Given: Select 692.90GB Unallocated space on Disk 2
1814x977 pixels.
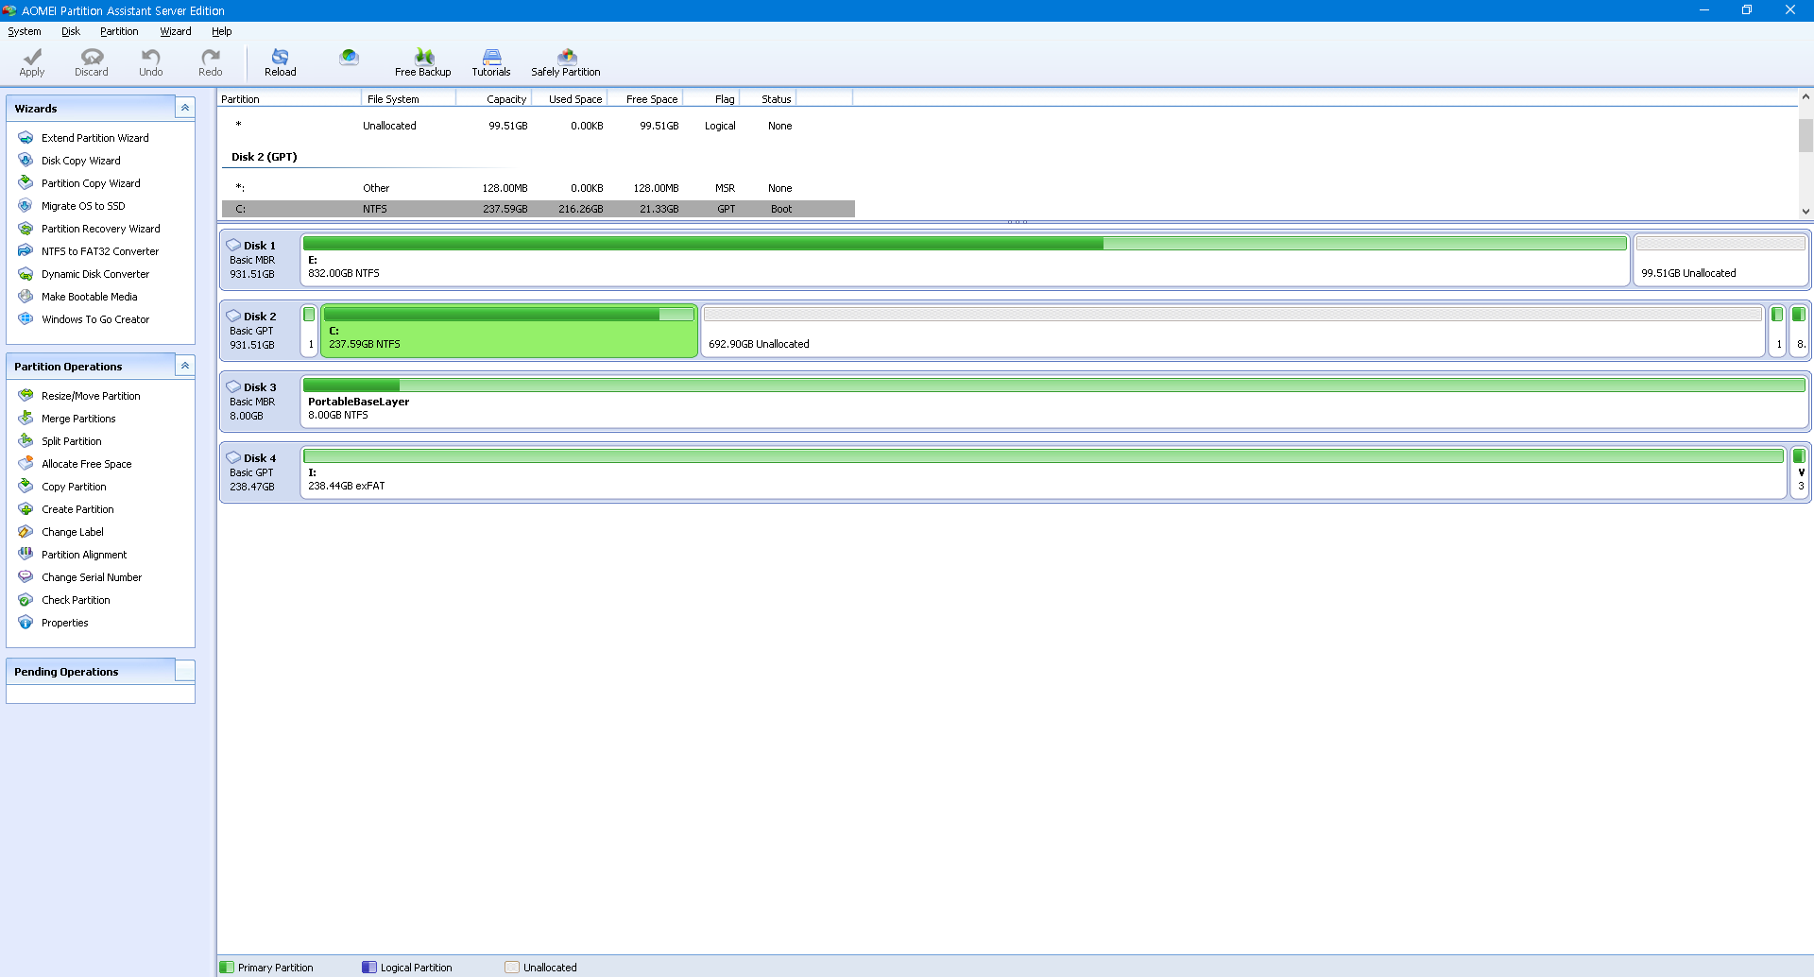Looking at the screenshot, I should pos(1233,331).
